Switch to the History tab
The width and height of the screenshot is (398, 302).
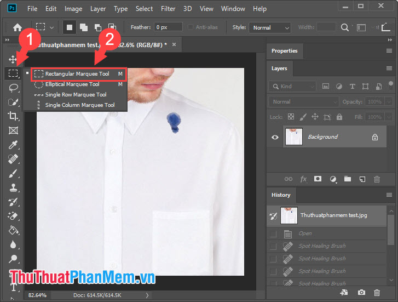point(281,195)
